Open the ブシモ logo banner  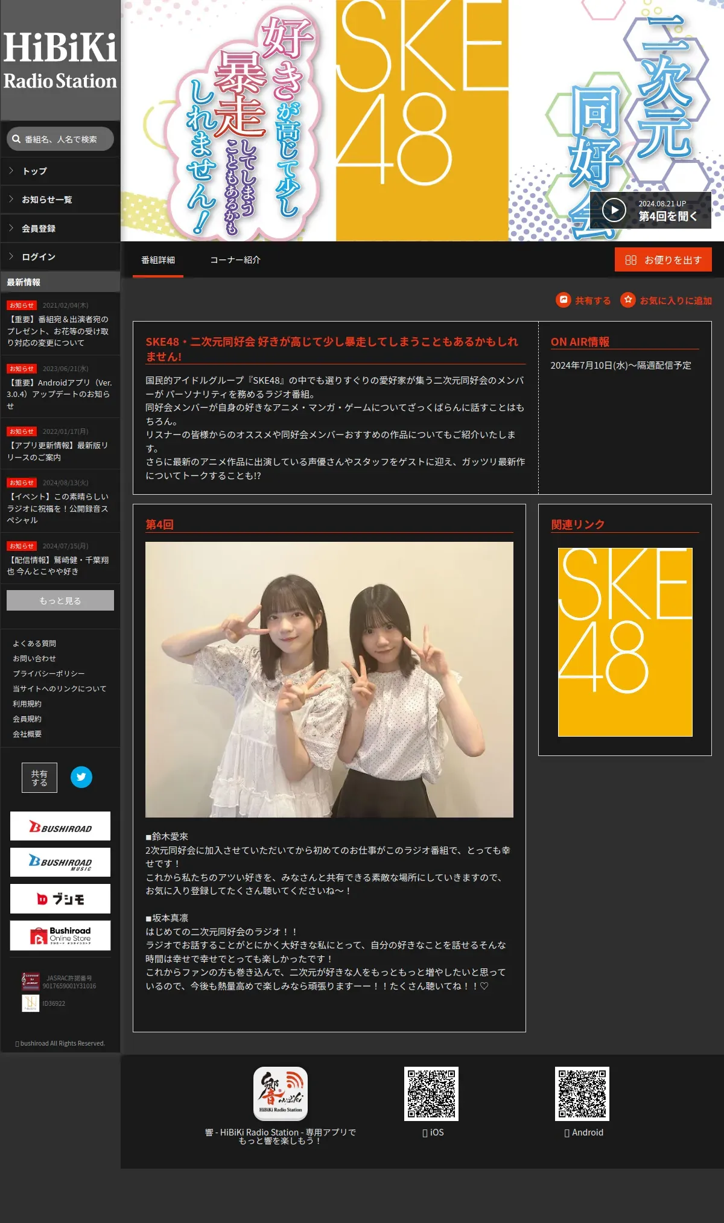[x=60, y=899]
